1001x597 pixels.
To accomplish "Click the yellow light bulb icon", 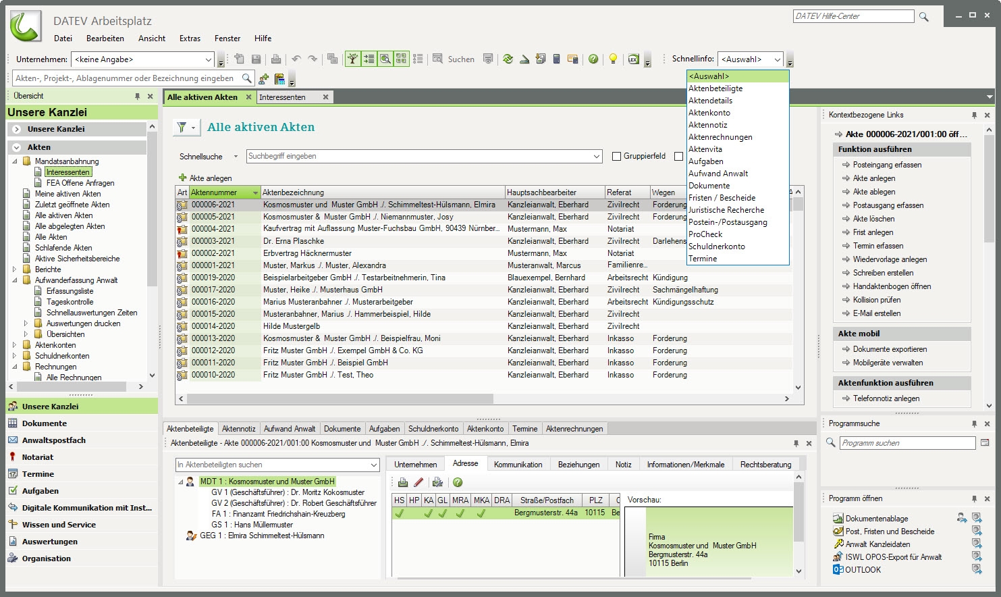I will pyautogui.click(x=613, y=59).
